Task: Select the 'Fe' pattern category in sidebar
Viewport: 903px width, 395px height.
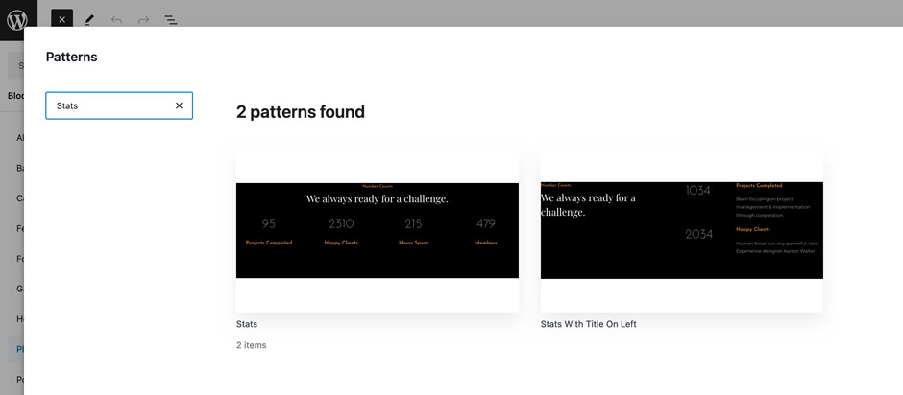Action: 19,228
